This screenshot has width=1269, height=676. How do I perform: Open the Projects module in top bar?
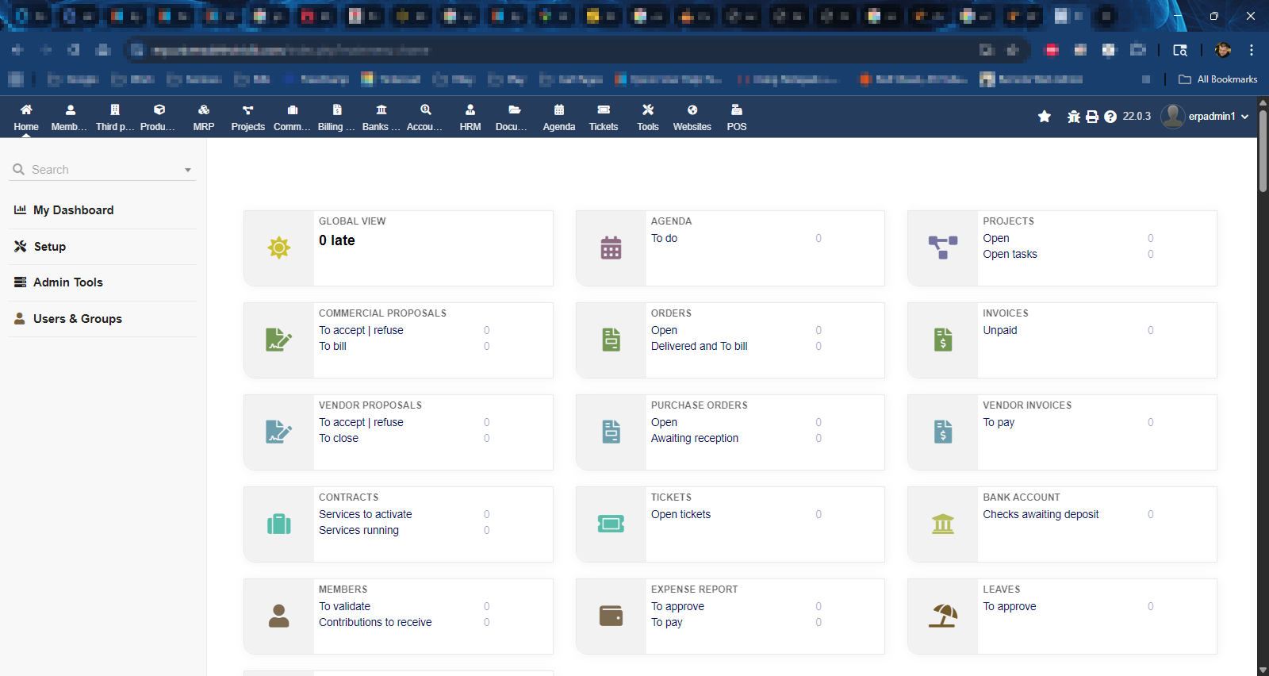247,117
